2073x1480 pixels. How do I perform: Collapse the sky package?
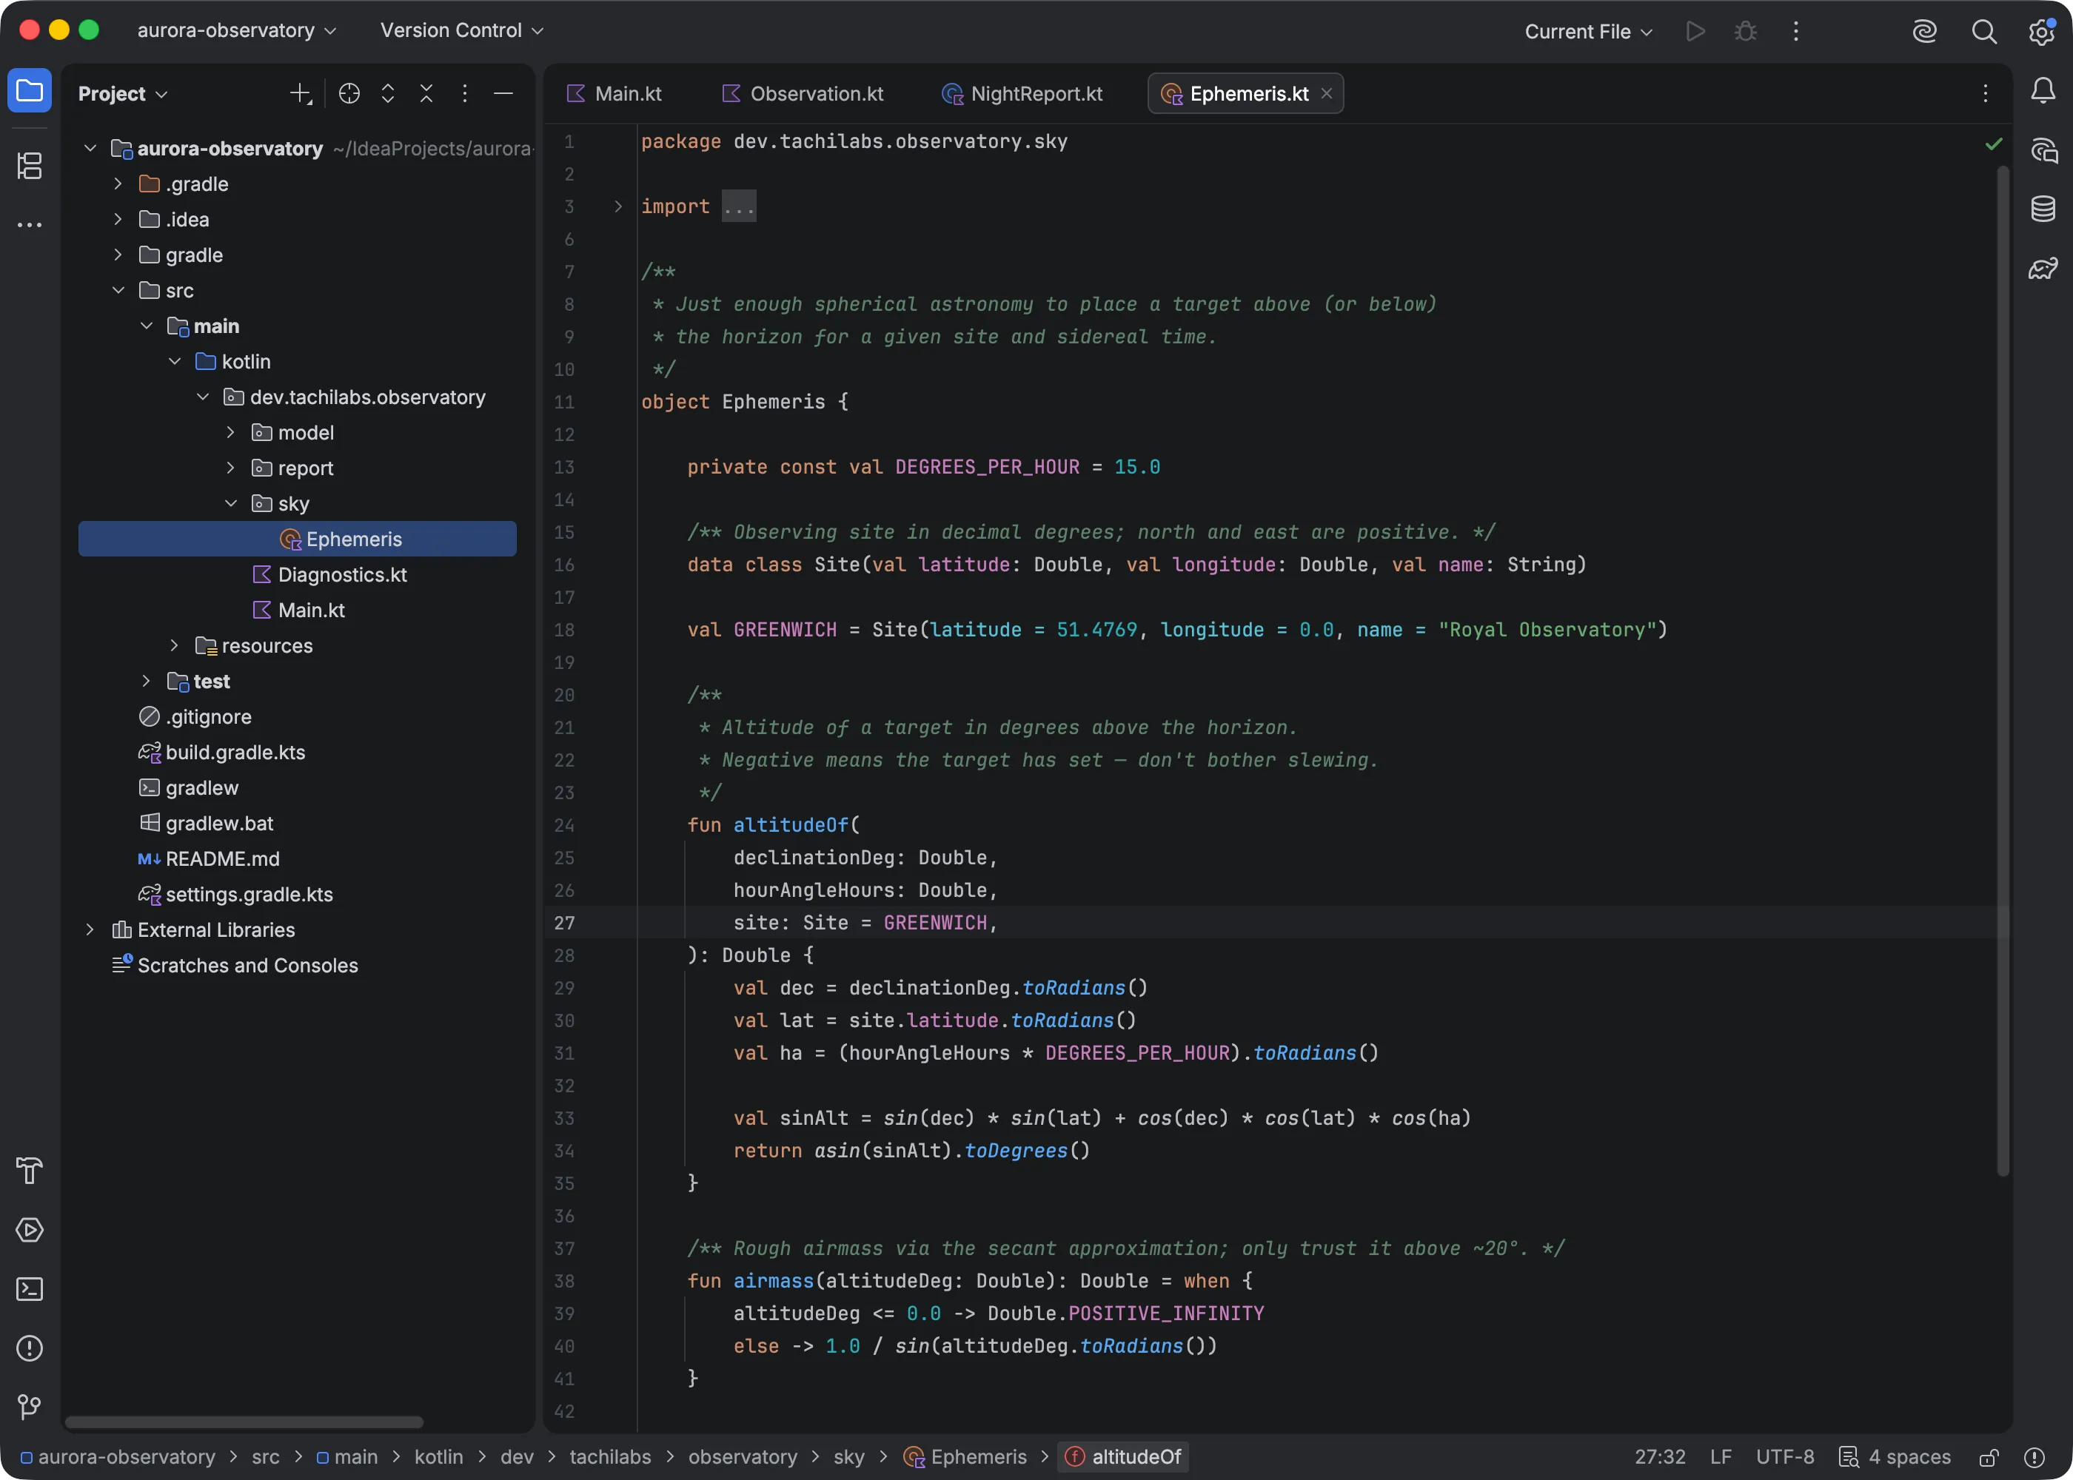click(231, 503)
